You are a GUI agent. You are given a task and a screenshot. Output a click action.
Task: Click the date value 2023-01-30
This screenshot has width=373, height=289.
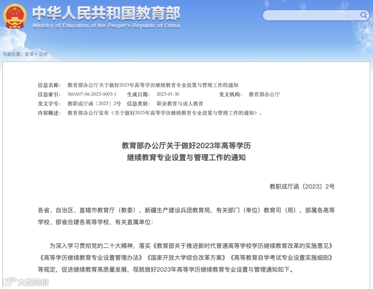click(168, 94)
